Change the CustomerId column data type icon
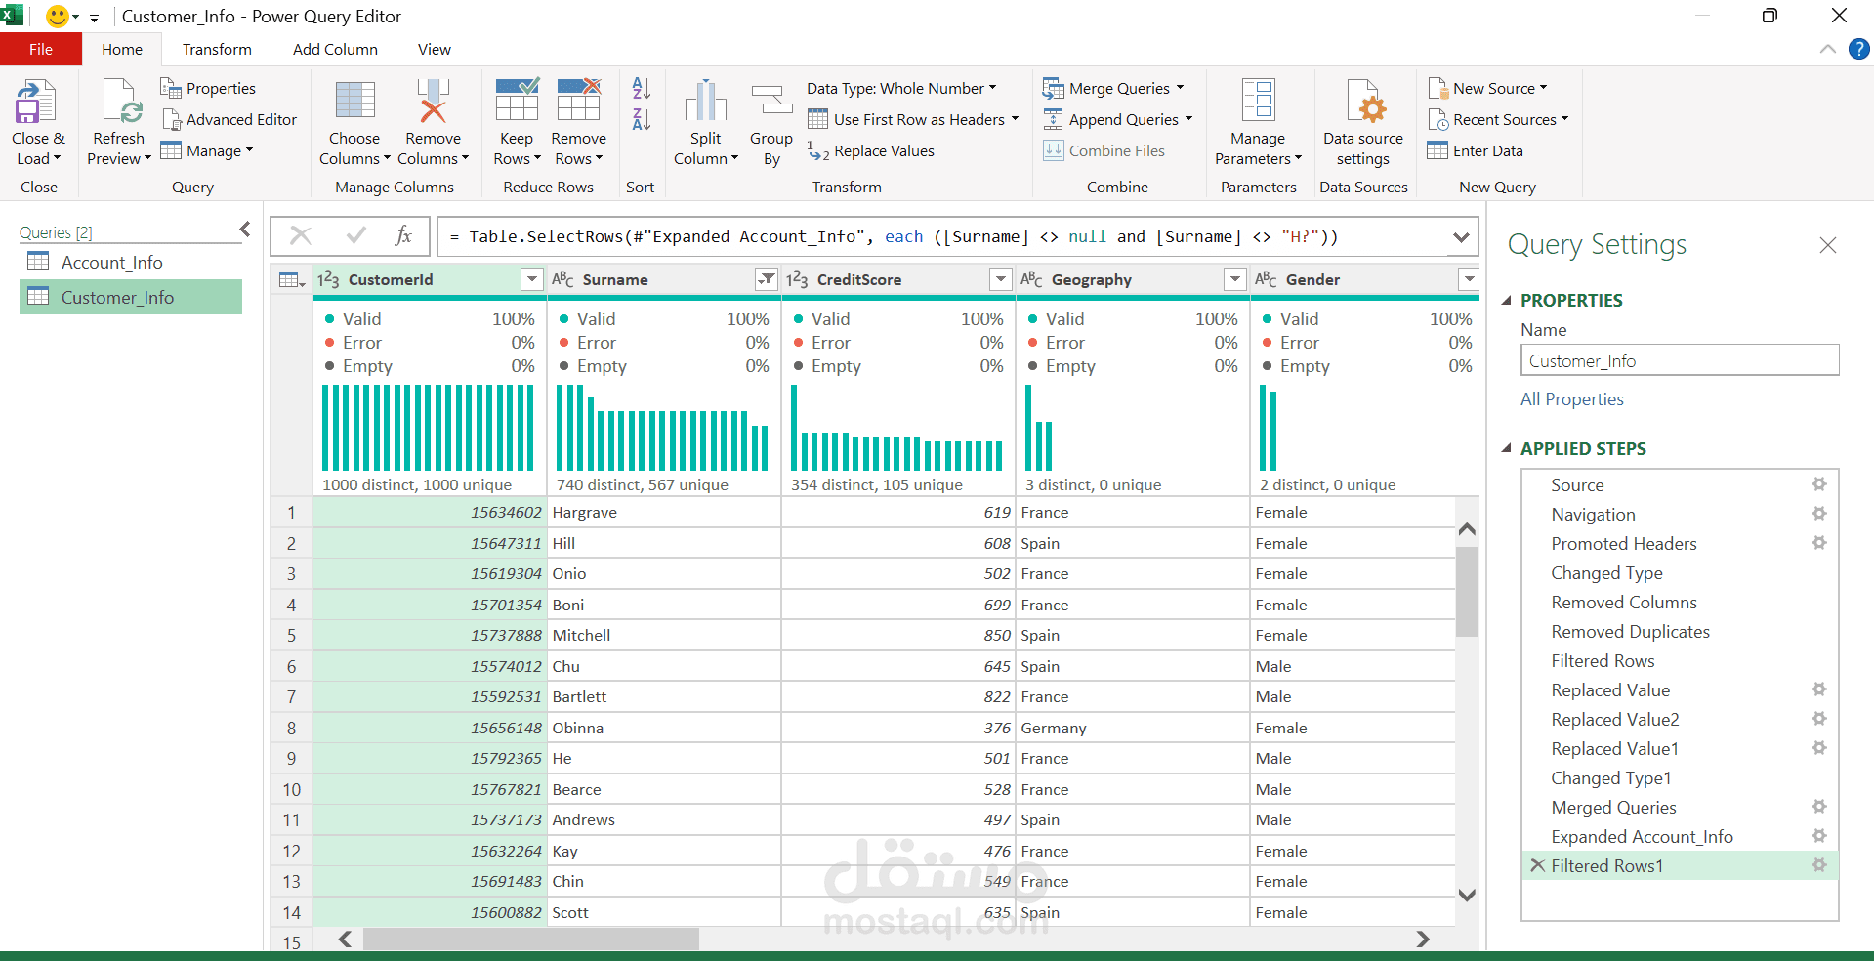The height and width of the screenshot is (961, 1874). 328,280
